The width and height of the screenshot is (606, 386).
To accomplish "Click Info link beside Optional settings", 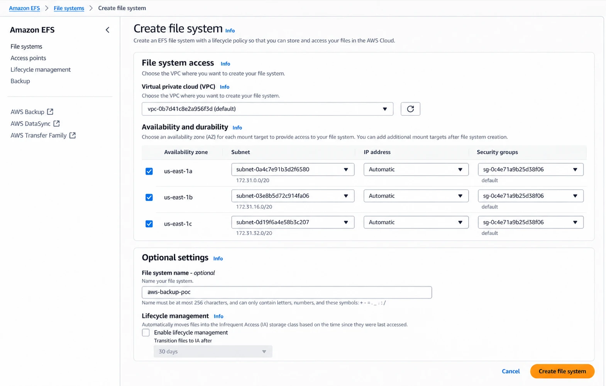I will (x=218, y=258).
